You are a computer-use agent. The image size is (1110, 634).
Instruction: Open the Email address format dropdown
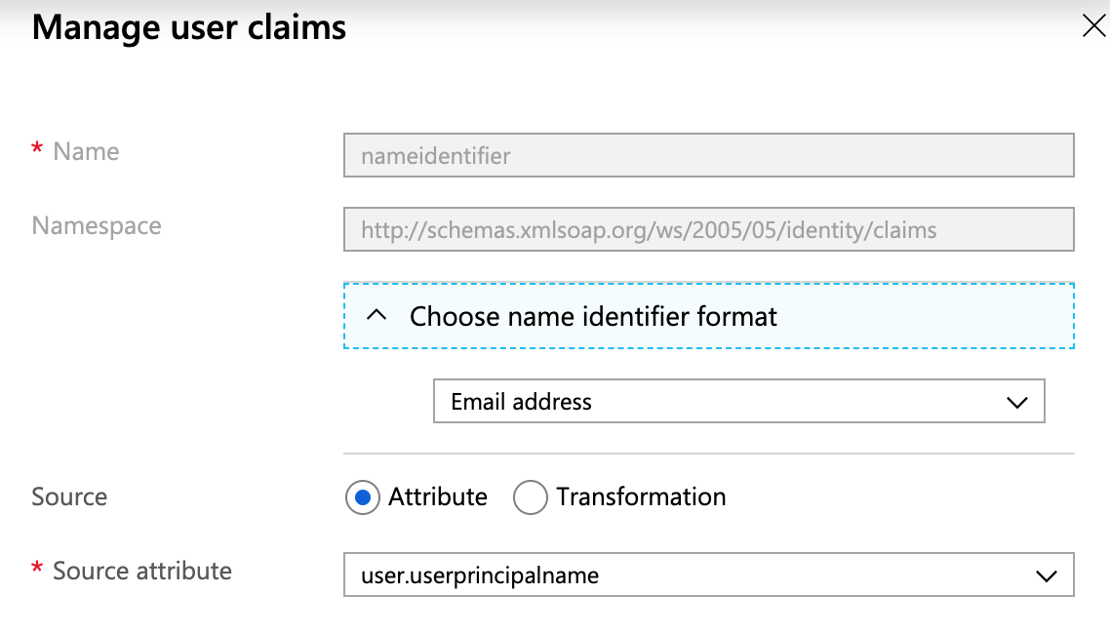click(739, 401)
